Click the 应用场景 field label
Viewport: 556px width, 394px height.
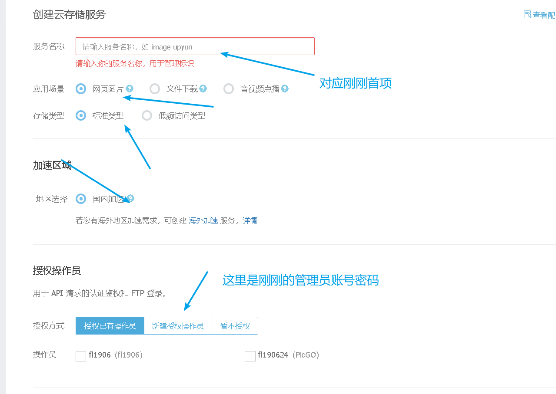coord(49,89)
